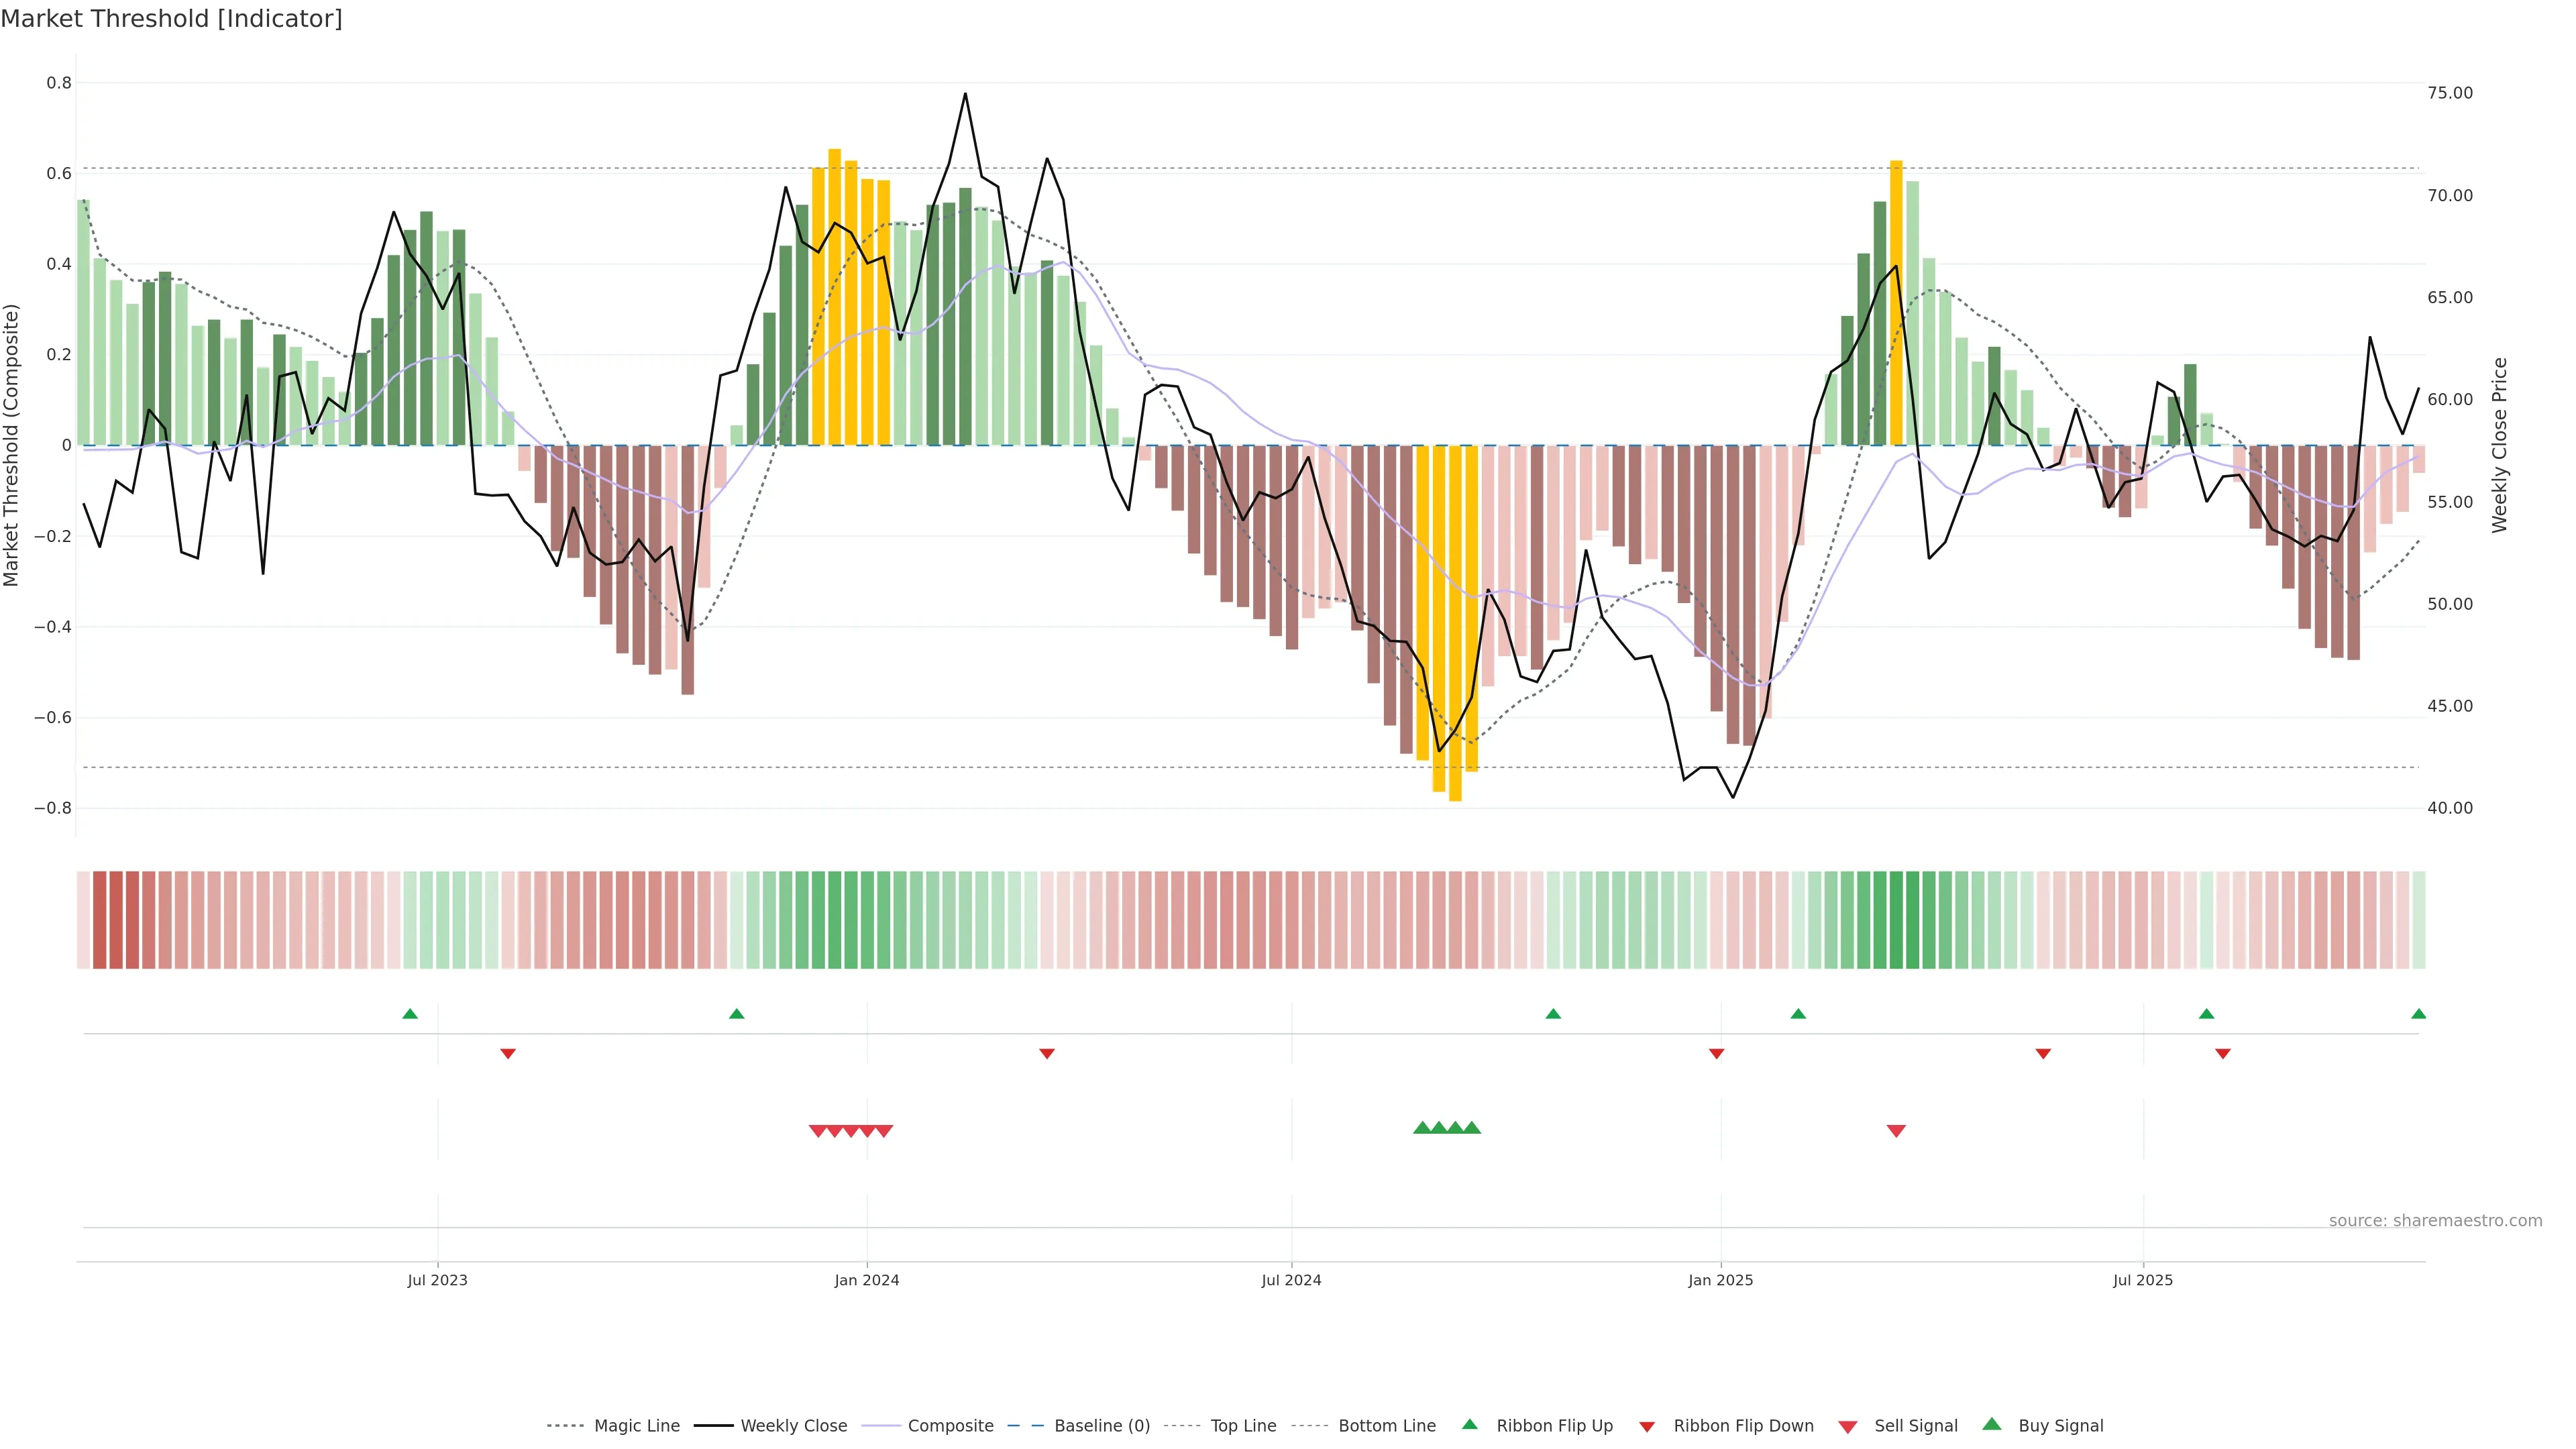
Task: Toggle the Composite legend entry
Action: coord(950,1426)
